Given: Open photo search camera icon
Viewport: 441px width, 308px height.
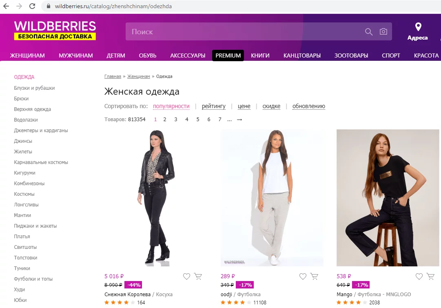Looking at the screenshot, I should [x=383, y=31].
